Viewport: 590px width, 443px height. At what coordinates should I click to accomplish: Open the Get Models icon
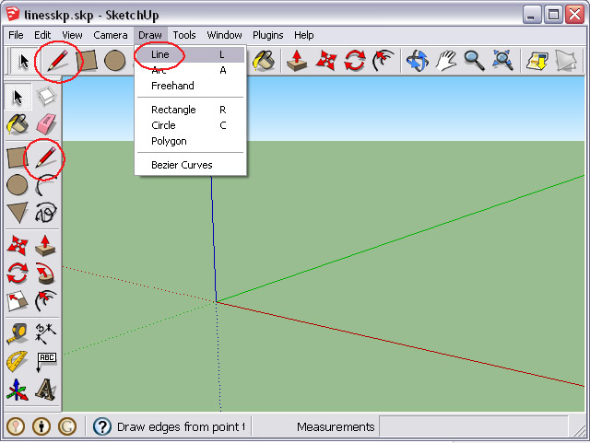click(x=537, y=61)
